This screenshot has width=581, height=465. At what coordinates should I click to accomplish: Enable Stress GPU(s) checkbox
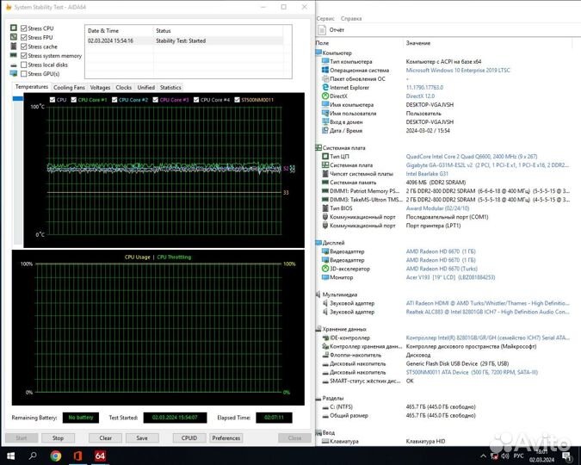click(24, 74)
